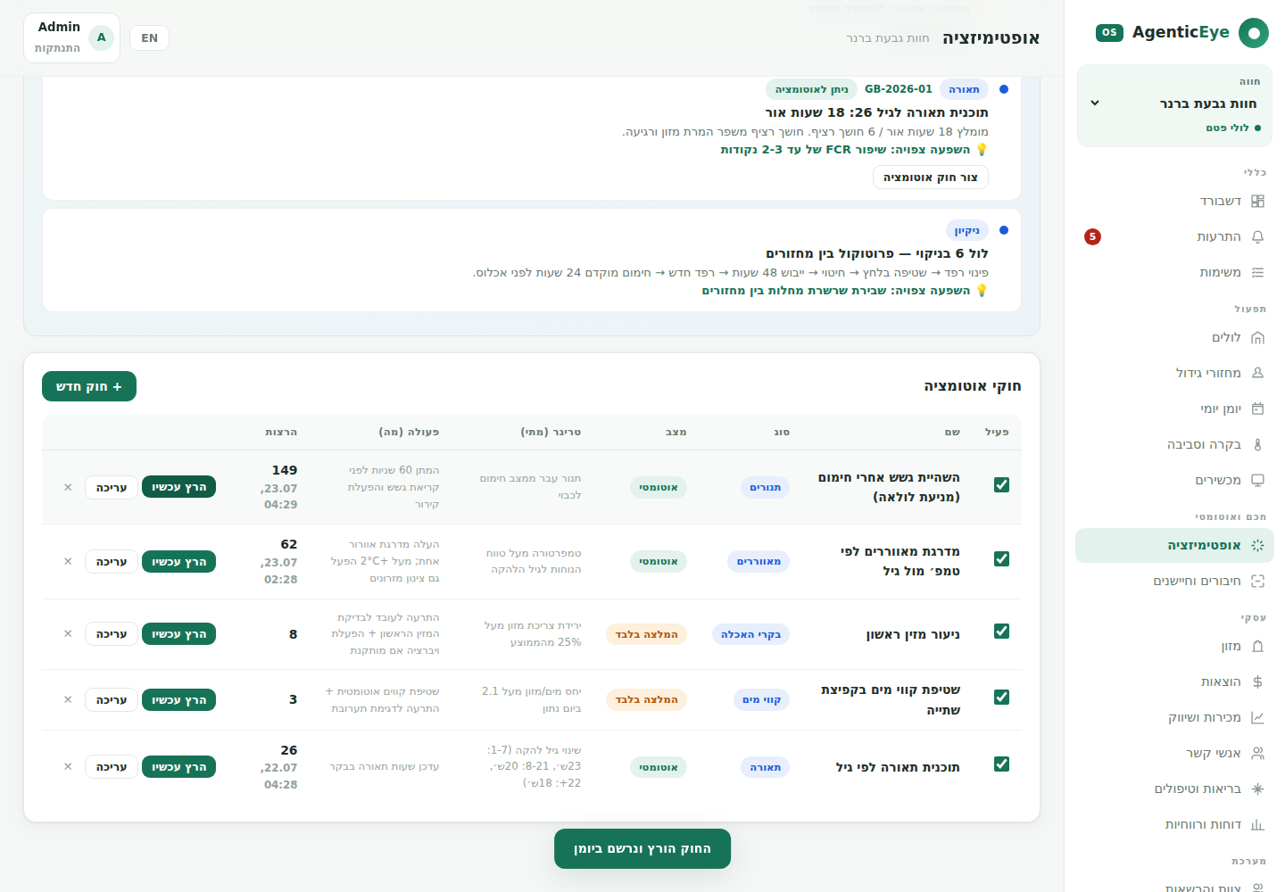
Task: Toggle the מדרגת מאווררים rule checkbox
Action: coord(1001,558)
